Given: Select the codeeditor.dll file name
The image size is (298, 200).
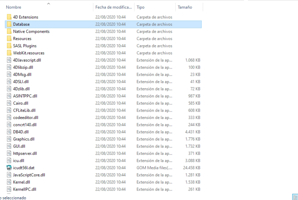Looking at the screenshot, I should (26, 118).
